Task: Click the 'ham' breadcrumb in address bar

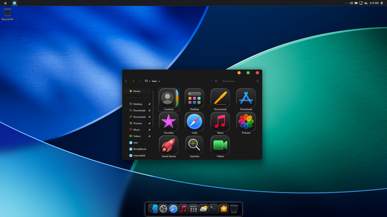Action: tap(154, 81)
